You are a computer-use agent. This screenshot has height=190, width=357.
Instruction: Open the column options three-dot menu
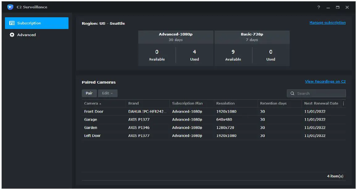click(x=343, y=104)
